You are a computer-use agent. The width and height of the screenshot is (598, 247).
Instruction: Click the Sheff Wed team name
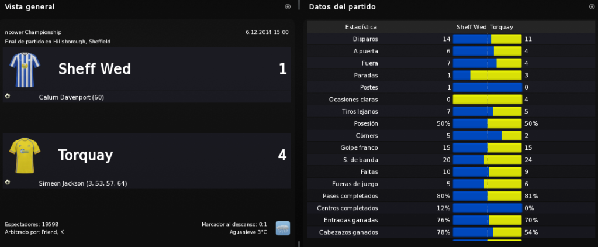click(x=95, y=69)
